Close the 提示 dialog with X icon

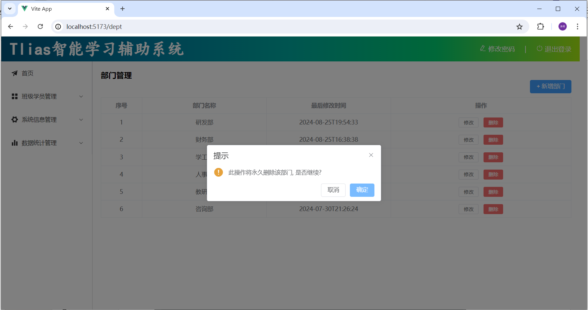(x=371, y=155)
